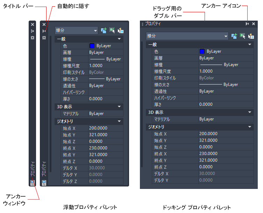Click マテリアル ByLayer value in floating palette
Screen dimensions: 263x213
click(106, 113)
